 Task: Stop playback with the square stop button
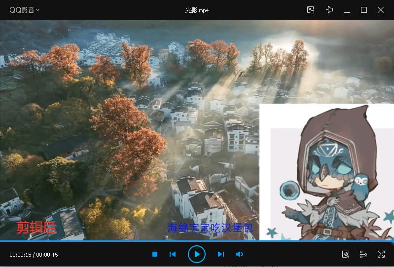155,255
